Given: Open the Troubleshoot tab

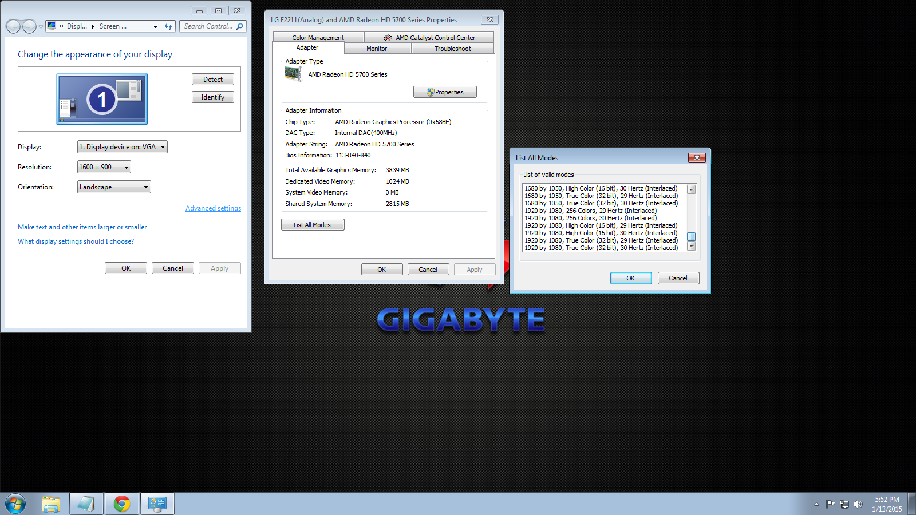Looking at the screenshot, I should (x=453, y=49).
